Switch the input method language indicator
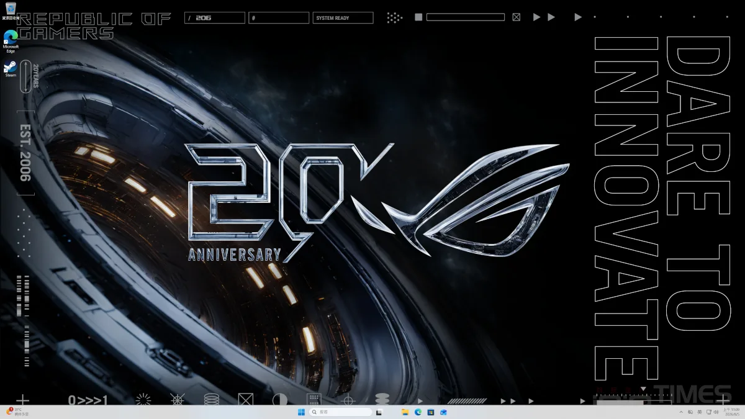This screenshot has width=745, height=419. [x=700, y=412]
